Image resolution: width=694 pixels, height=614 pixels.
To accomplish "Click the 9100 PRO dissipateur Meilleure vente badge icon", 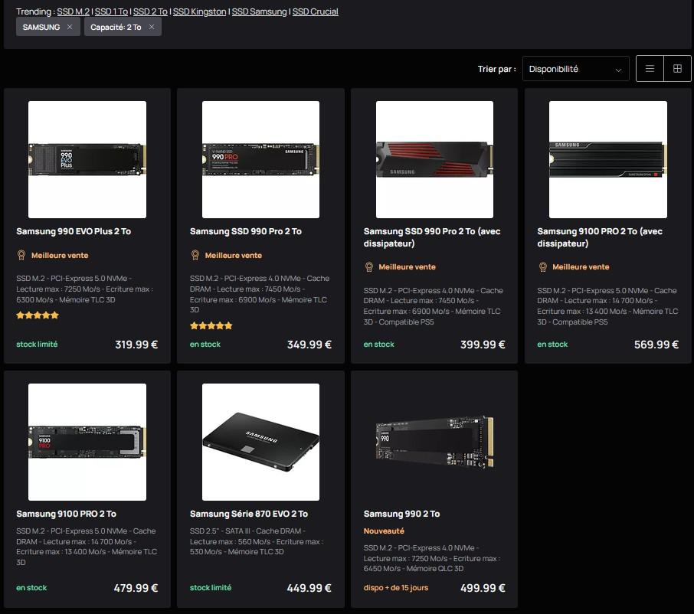I will tap(542, 266).
